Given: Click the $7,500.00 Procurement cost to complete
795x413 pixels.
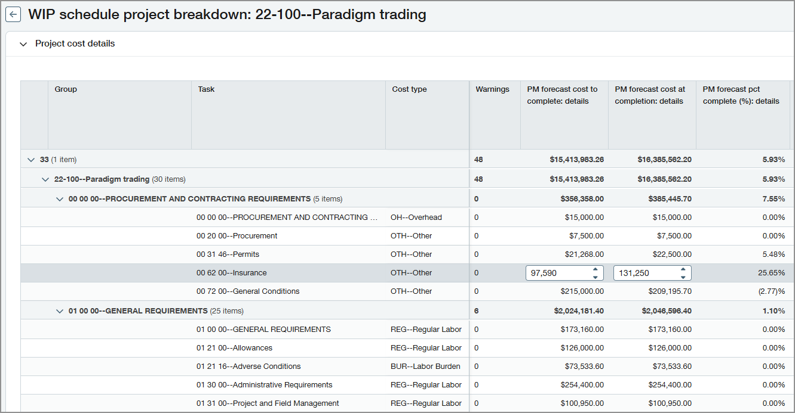Looking at the screenshot, I should tap(586, 236).
